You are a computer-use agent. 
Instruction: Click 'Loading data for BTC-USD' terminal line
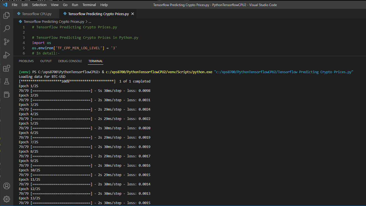42,76
